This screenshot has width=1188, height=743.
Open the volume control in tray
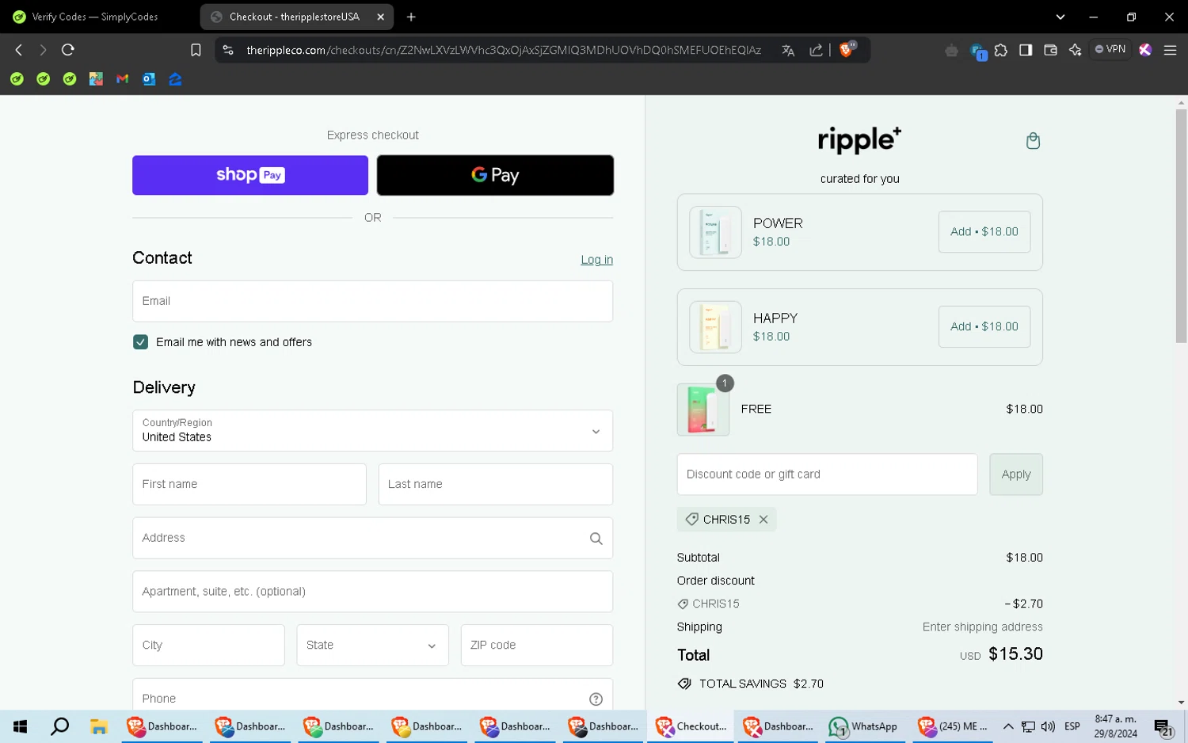[1048, 726]
